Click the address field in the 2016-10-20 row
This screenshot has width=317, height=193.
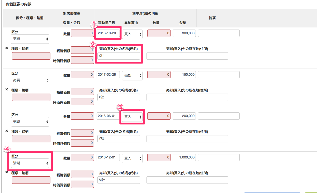click(187, 56)
